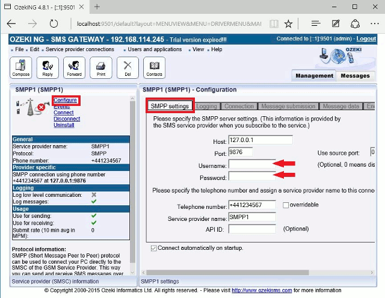Click left panel vertical scrollbar
385x298 pixels.
(x=132, y=182)
